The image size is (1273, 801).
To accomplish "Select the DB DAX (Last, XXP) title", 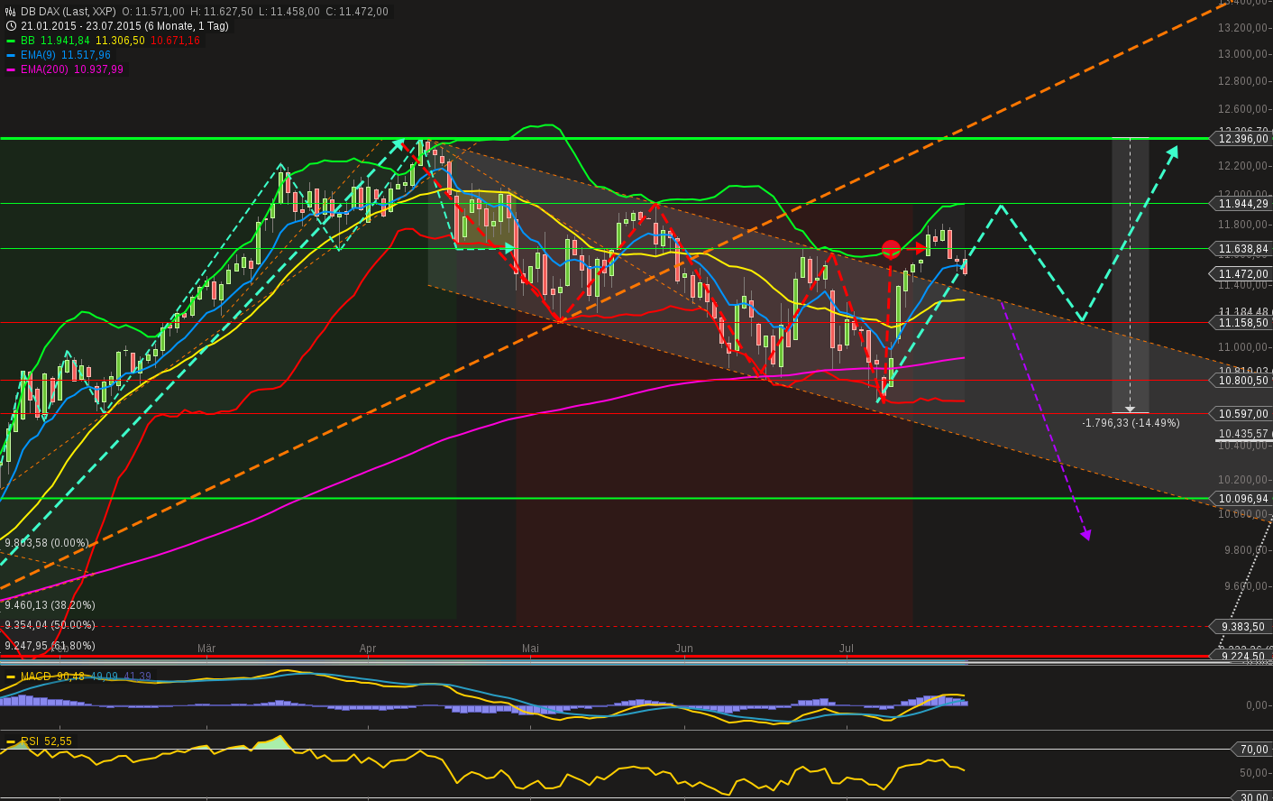I will tap(69, 12).
